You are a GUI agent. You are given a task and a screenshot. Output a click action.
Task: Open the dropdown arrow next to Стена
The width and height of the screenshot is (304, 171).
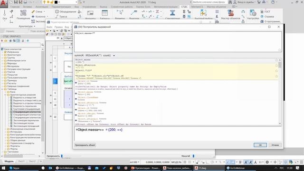coord(44,11)
